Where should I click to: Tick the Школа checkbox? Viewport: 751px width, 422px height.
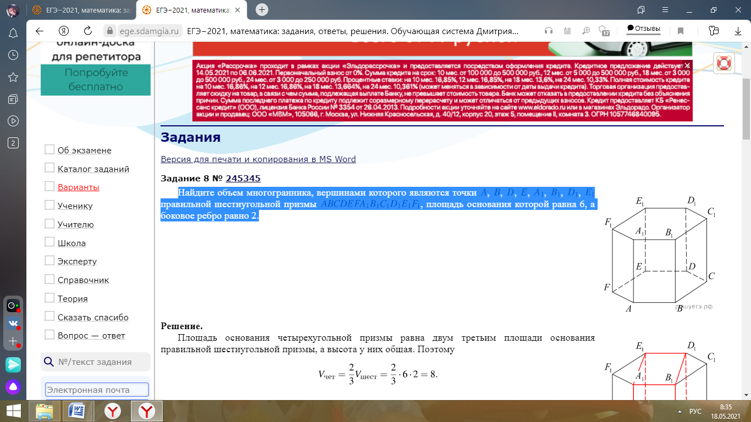pos(49,242)
